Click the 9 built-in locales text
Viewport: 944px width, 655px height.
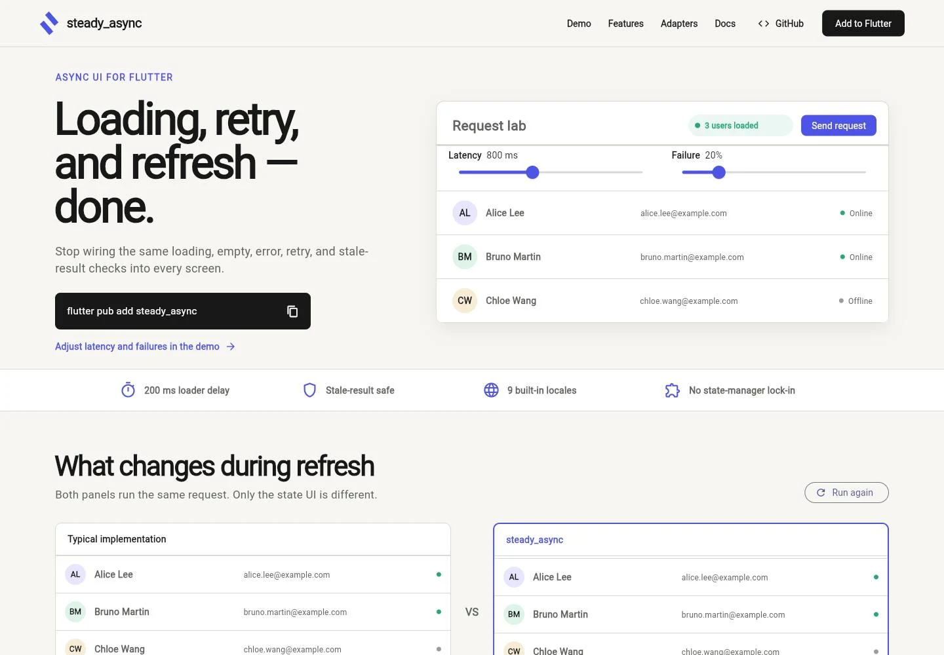tap(541, 390)
